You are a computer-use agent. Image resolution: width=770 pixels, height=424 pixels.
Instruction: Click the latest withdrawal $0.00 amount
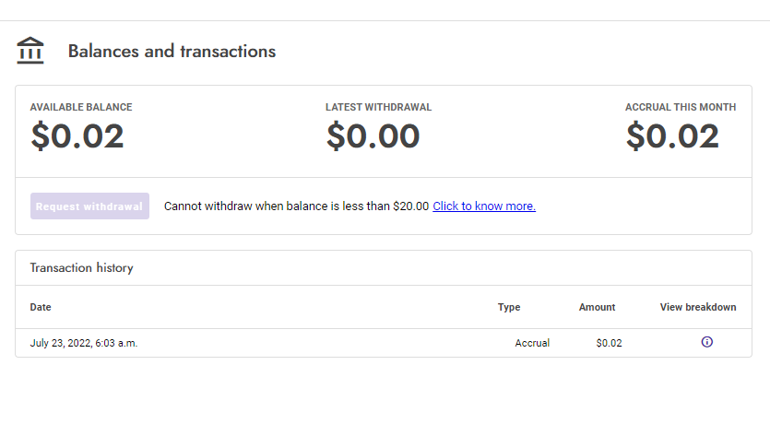click(x=373, y=136)
